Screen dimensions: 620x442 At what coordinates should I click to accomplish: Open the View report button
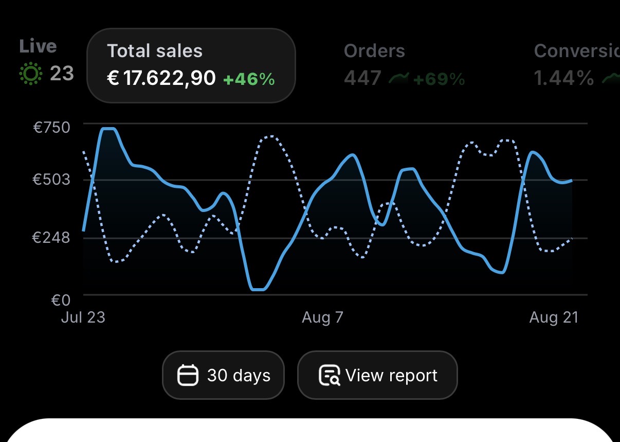(x=377, y=375)
